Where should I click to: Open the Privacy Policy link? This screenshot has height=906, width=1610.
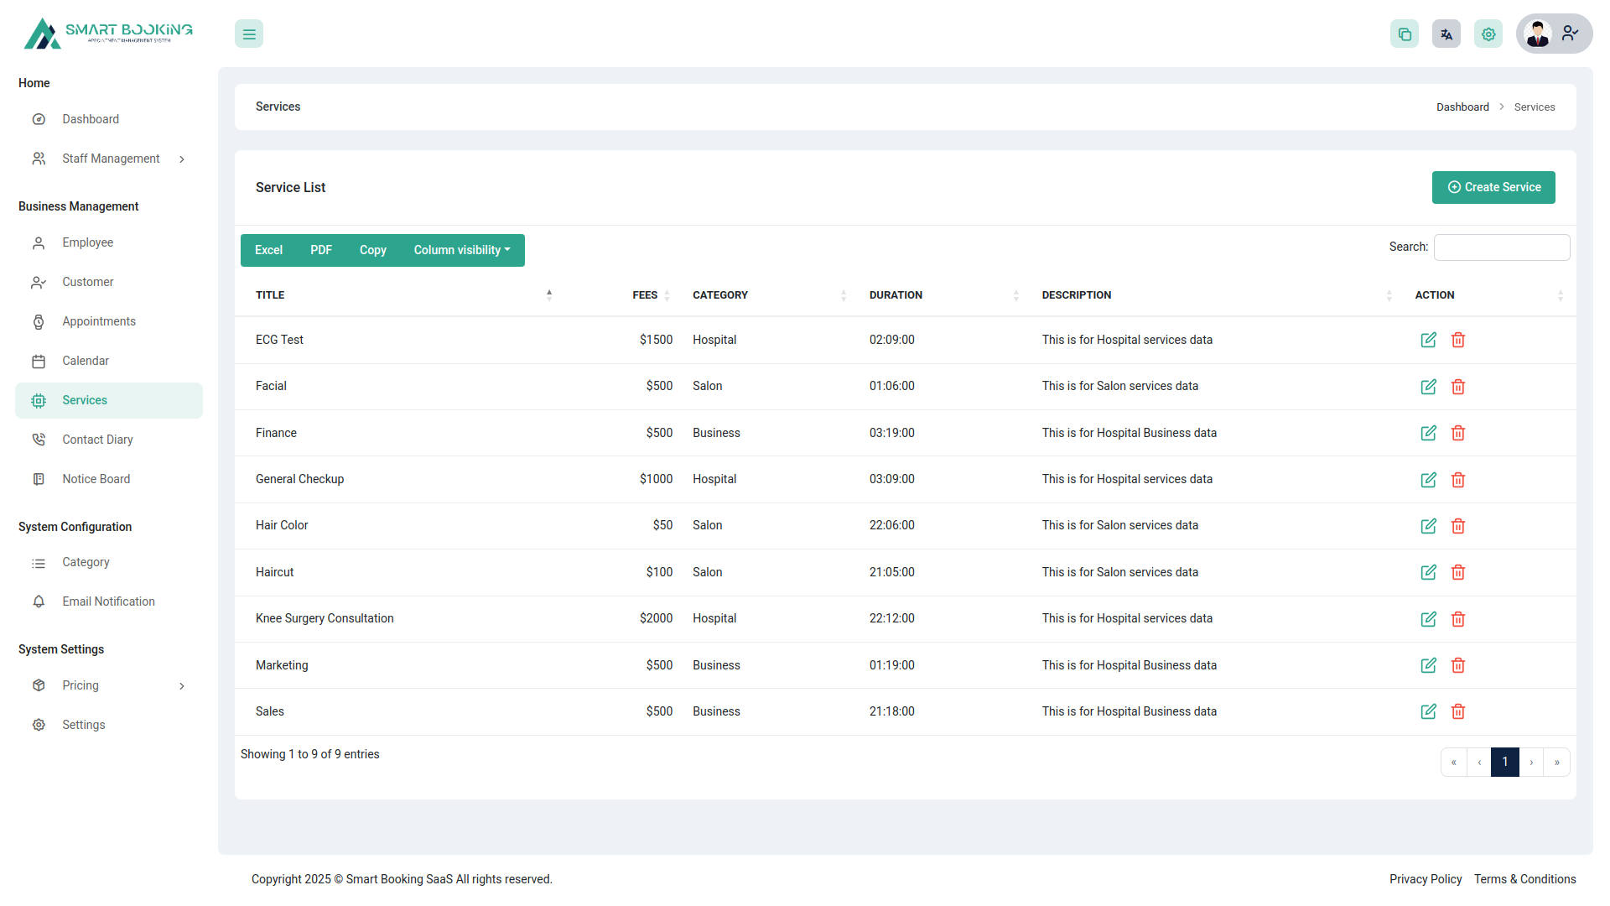(x=1426, y=879)
